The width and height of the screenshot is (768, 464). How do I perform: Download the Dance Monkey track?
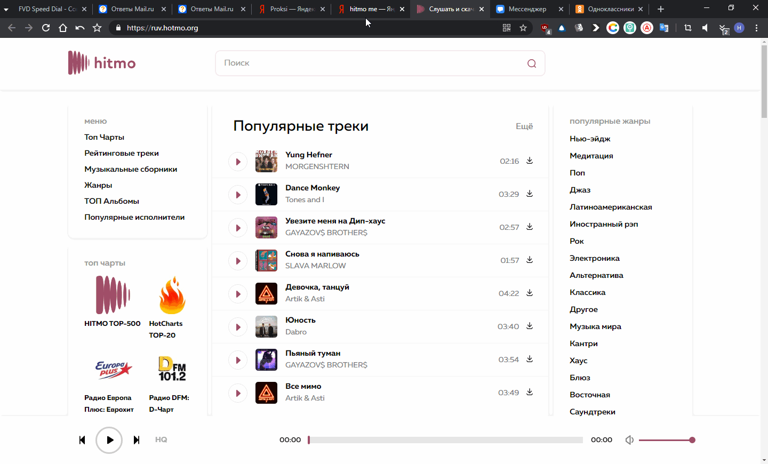coord(530,194)
